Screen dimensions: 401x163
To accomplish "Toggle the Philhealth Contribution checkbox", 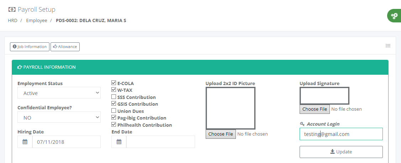I will [x=114, y=125].
